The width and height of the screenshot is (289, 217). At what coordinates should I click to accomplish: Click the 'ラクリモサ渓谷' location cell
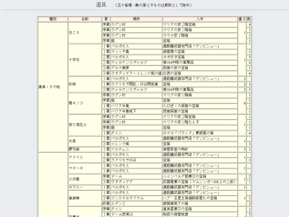coord(136,160)
